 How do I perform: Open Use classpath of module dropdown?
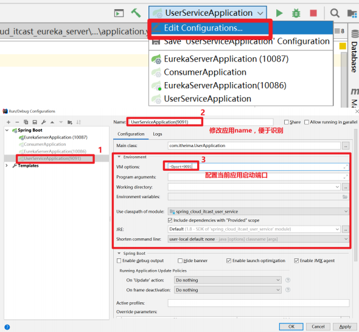click(x=346, y=212)
